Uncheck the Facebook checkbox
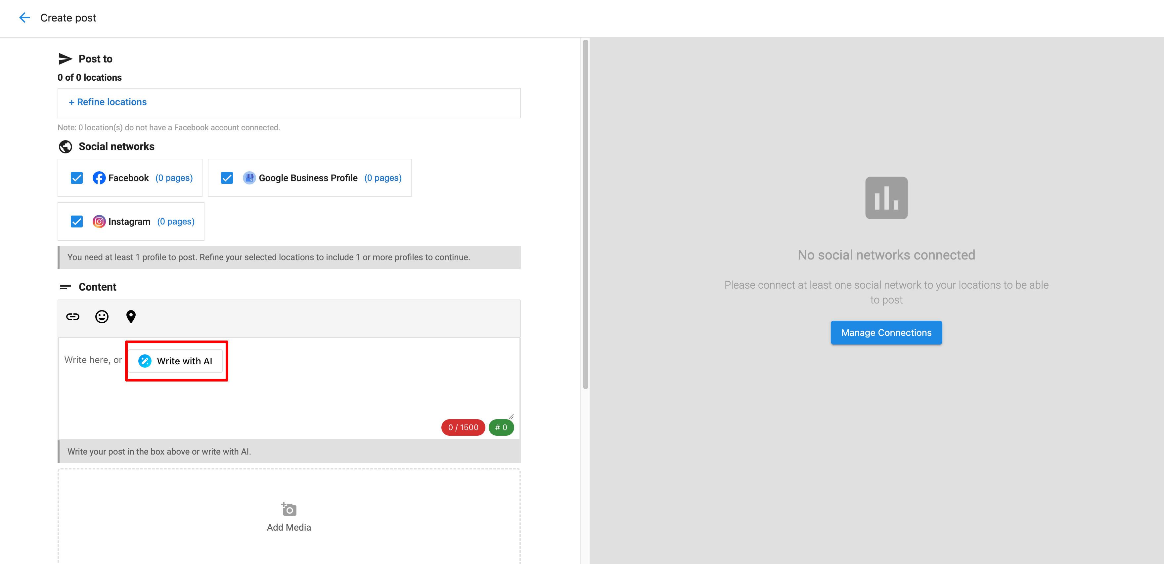1164x564 pixels. pyautogui.click(x=77, y=178)
